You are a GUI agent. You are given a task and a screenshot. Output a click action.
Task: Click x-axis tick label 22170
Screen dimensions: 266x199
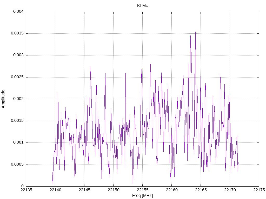coord(230,190)
